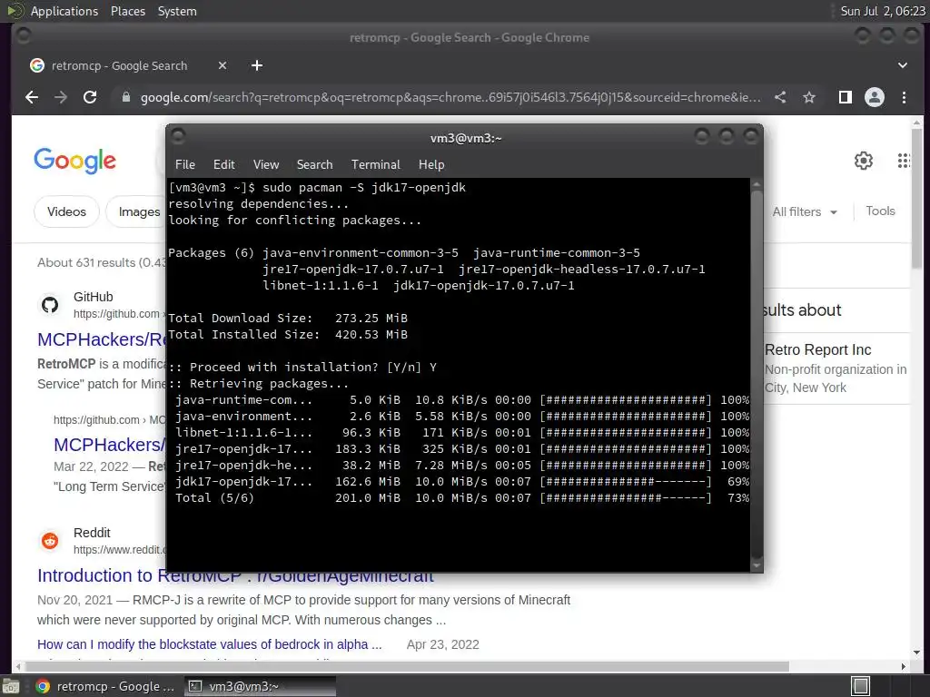This screenshot has height=697, width=930.
Task: Click the Reddit favicon in results
Action: [x=50, y=541]
